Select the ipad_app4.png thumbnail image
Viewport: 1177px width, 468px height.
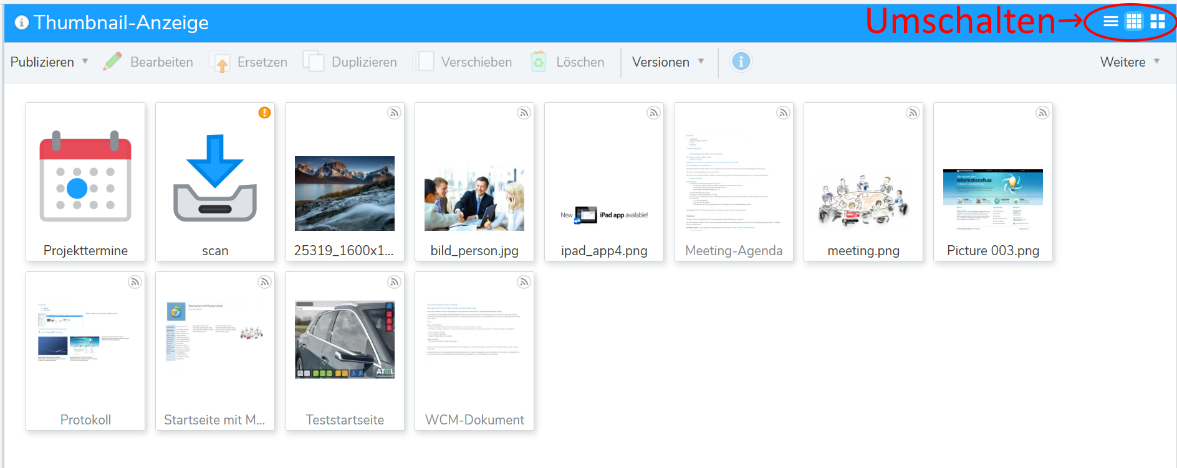coord(604,215)
